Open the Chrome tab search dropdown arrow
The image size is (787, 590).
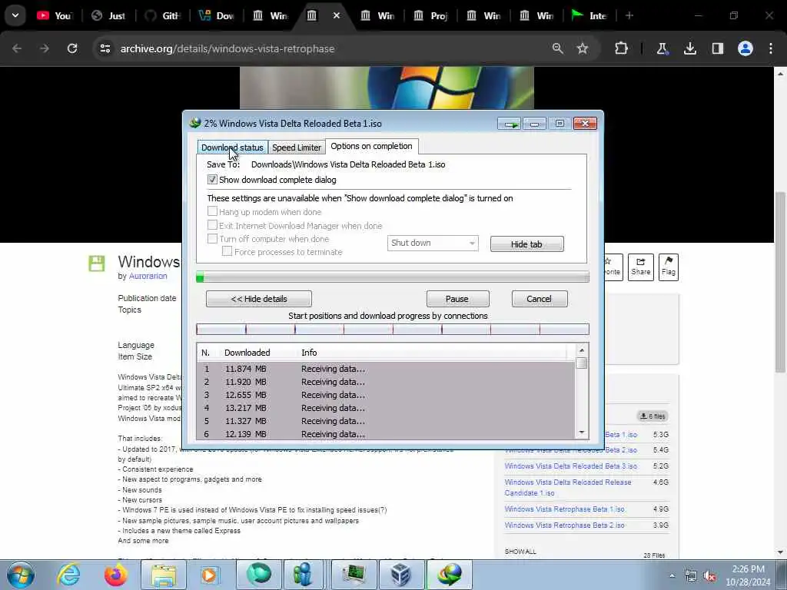15,15
